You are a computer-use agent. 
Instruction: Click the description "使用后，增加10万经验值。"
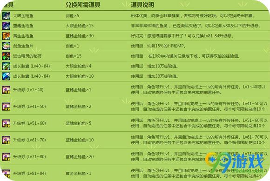155,66
